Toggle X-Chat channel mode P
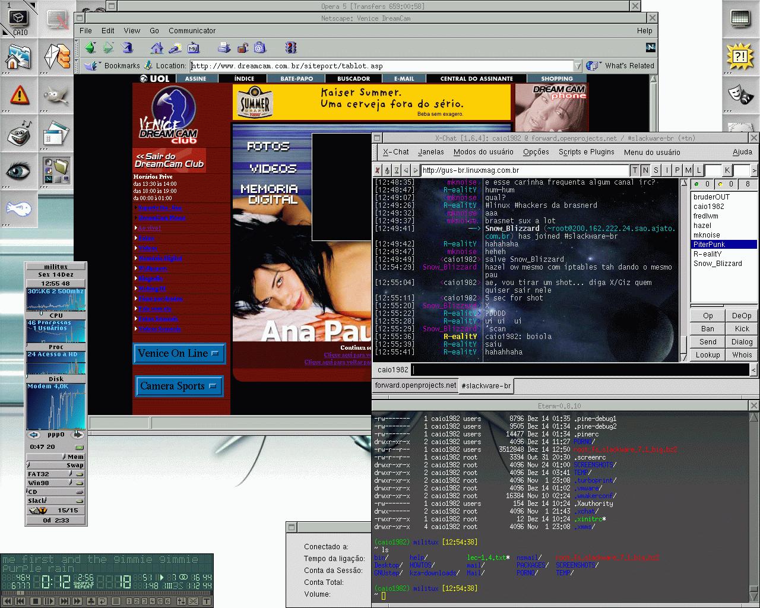 677,170
